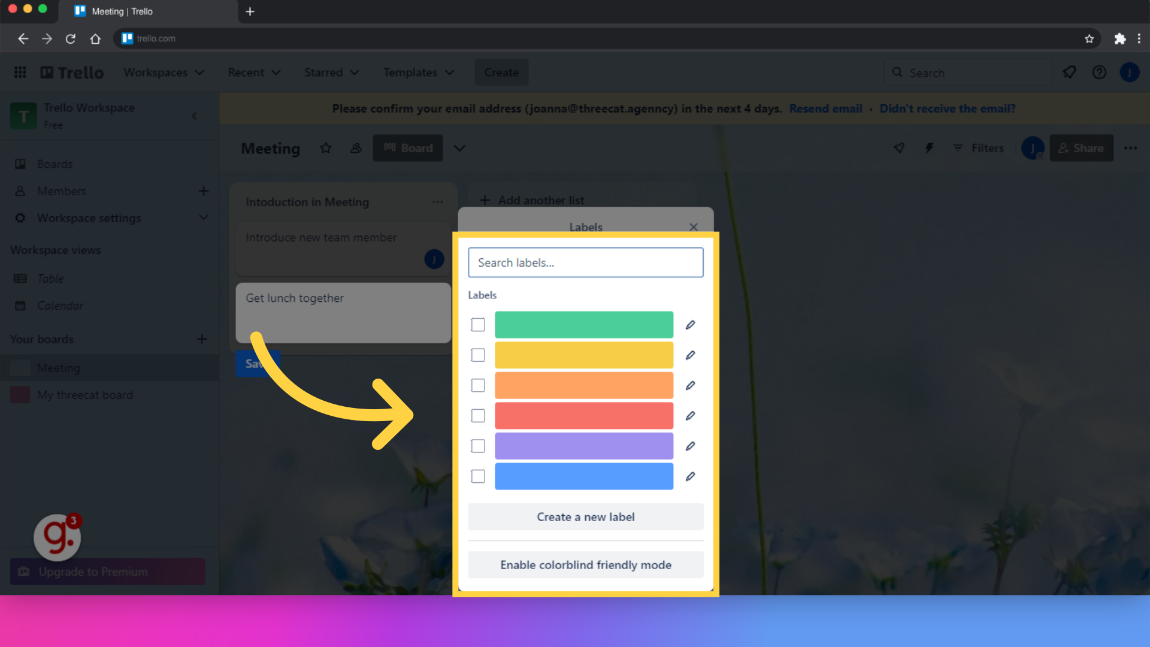Edit the yellow label with pencil icon
Viewport: 1150px width, 647px height.
tap(690, 355)
